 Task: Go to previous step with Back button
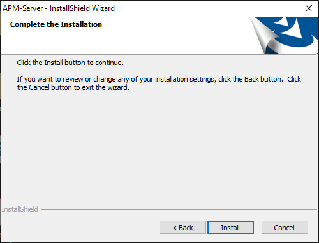coord(182,228)
